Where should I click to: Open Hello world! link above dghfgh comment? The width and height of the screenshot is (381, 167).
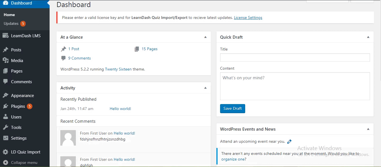124,159
